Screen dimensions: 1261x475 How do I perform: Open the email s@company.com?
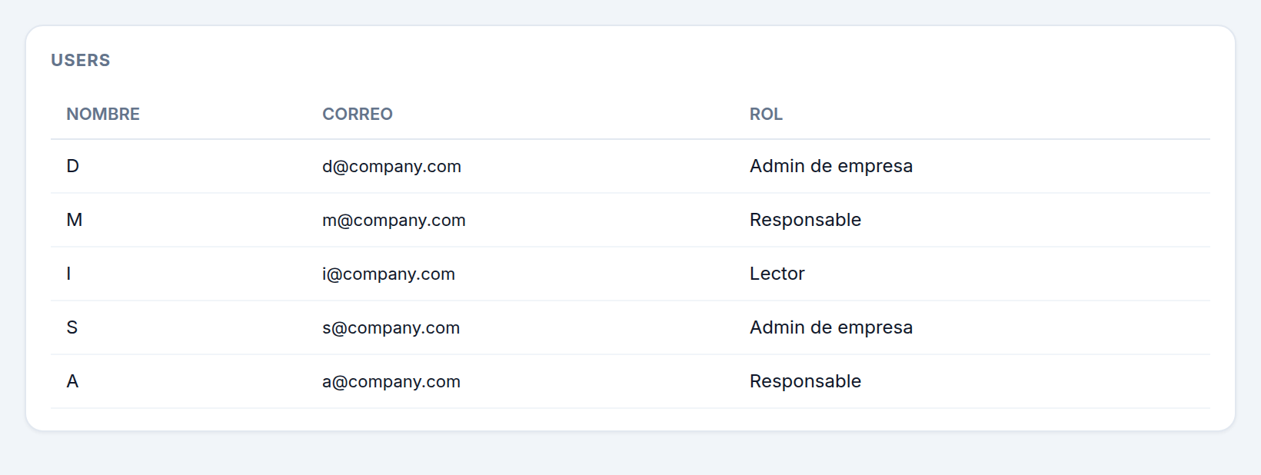tap(391, 327)
